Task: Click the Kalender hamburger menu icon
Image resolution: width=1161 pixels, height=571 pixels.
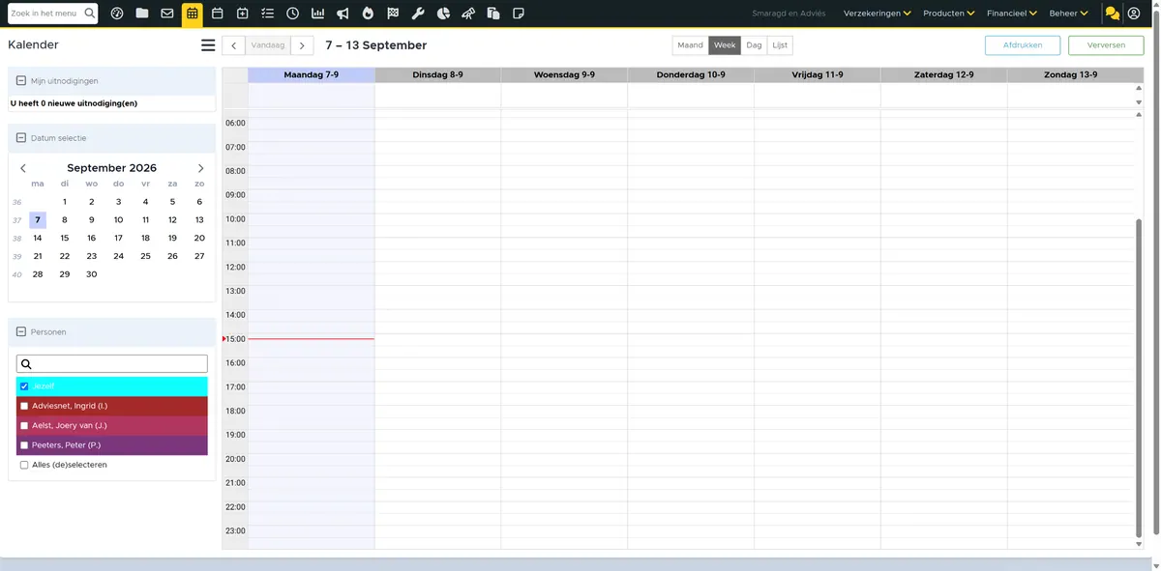Action: click(208, 45)
